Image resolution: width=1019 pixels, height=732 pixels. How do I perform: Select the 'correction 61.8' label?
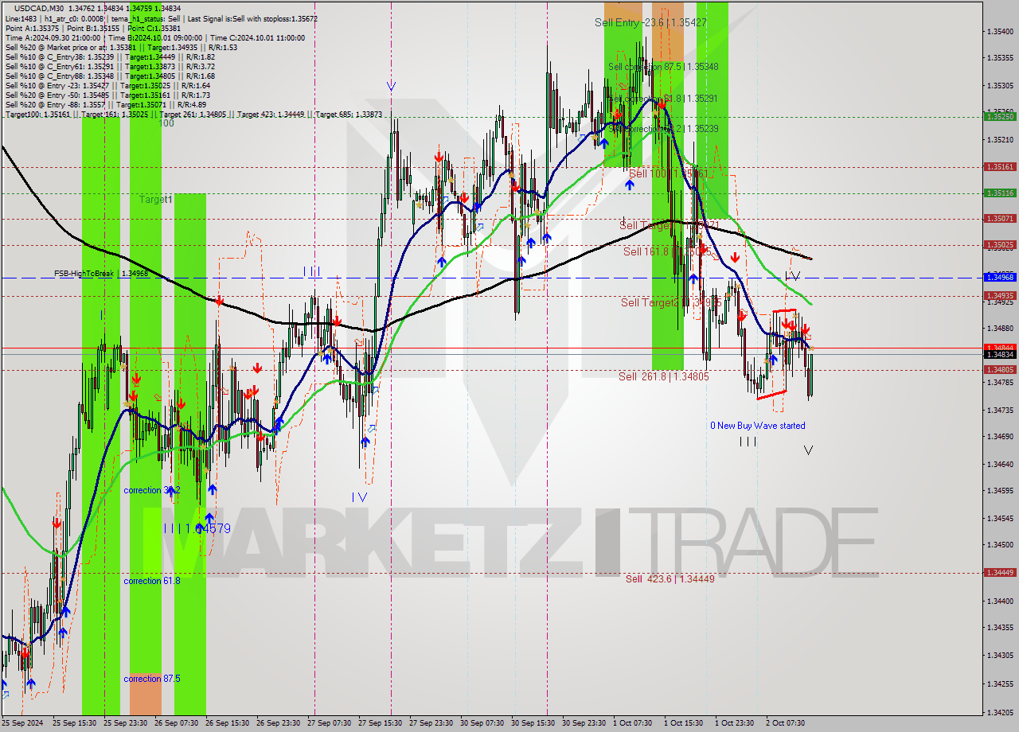pyautogui.click(x=152, y=581)
